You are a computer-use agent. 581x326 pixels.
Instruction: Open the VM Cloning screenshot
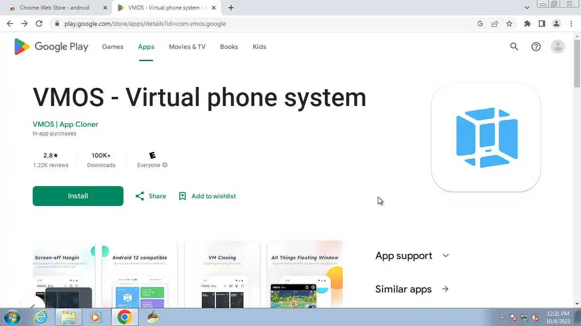222,274
